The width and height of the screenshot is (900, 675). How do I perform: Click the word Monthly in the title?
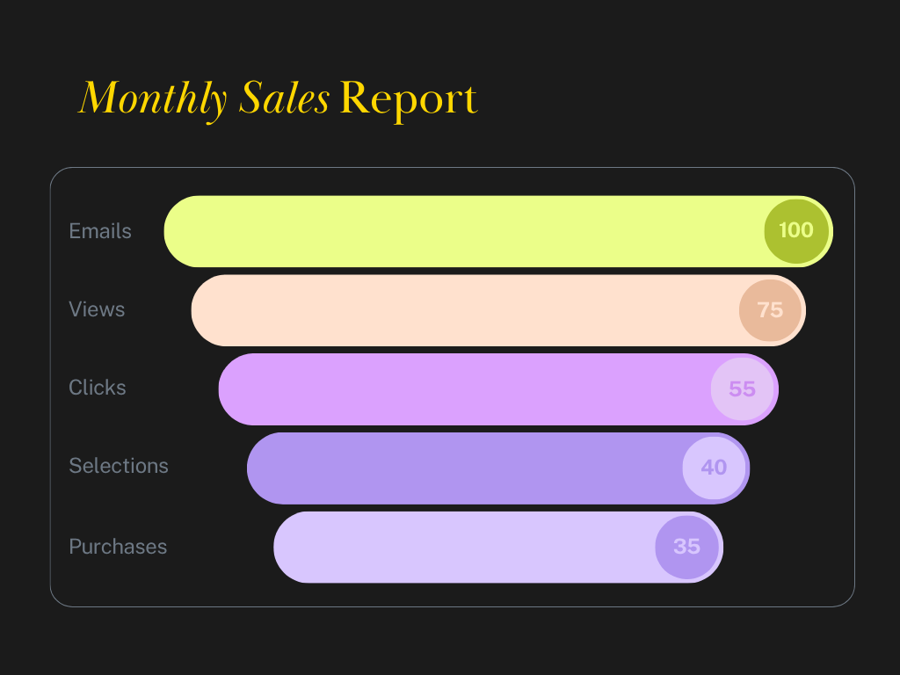(x=153, y=98)
